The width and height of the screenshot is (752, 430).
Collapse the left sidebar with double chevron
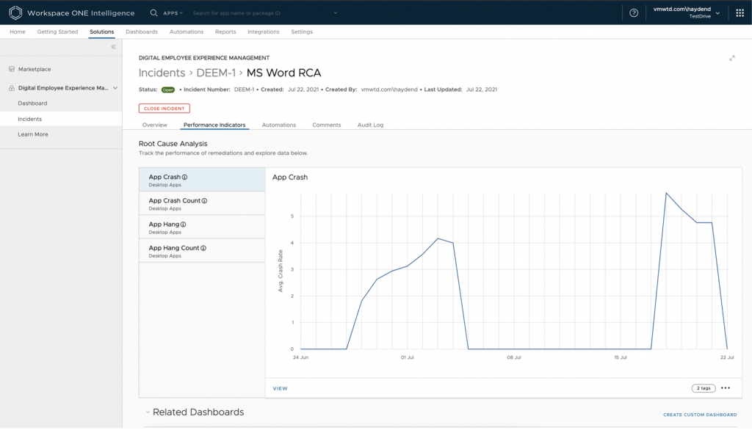[x=114, y=47]
